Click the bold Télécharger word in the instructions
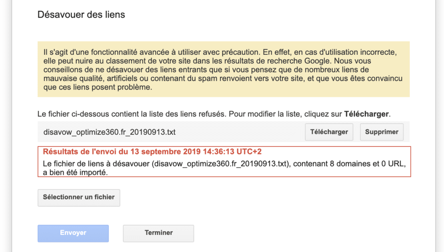 tap(366, 114)
